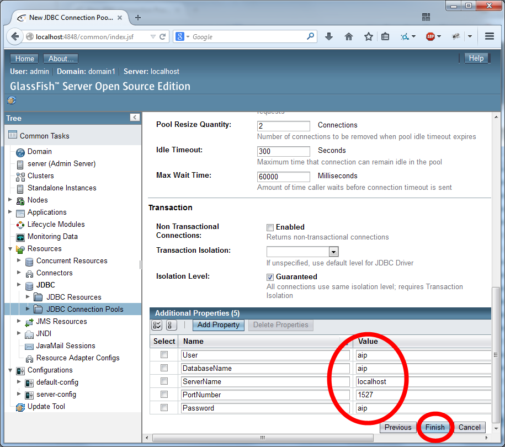Open the About menu item
The width and height of the screenshot is (505, 447).
pyautogui.click(x=60, y=58)
